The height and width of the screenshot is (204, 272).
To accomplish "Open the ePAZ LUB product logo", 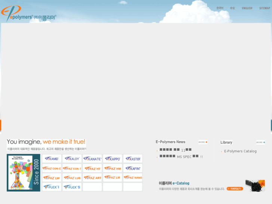I will pos(72,177).
